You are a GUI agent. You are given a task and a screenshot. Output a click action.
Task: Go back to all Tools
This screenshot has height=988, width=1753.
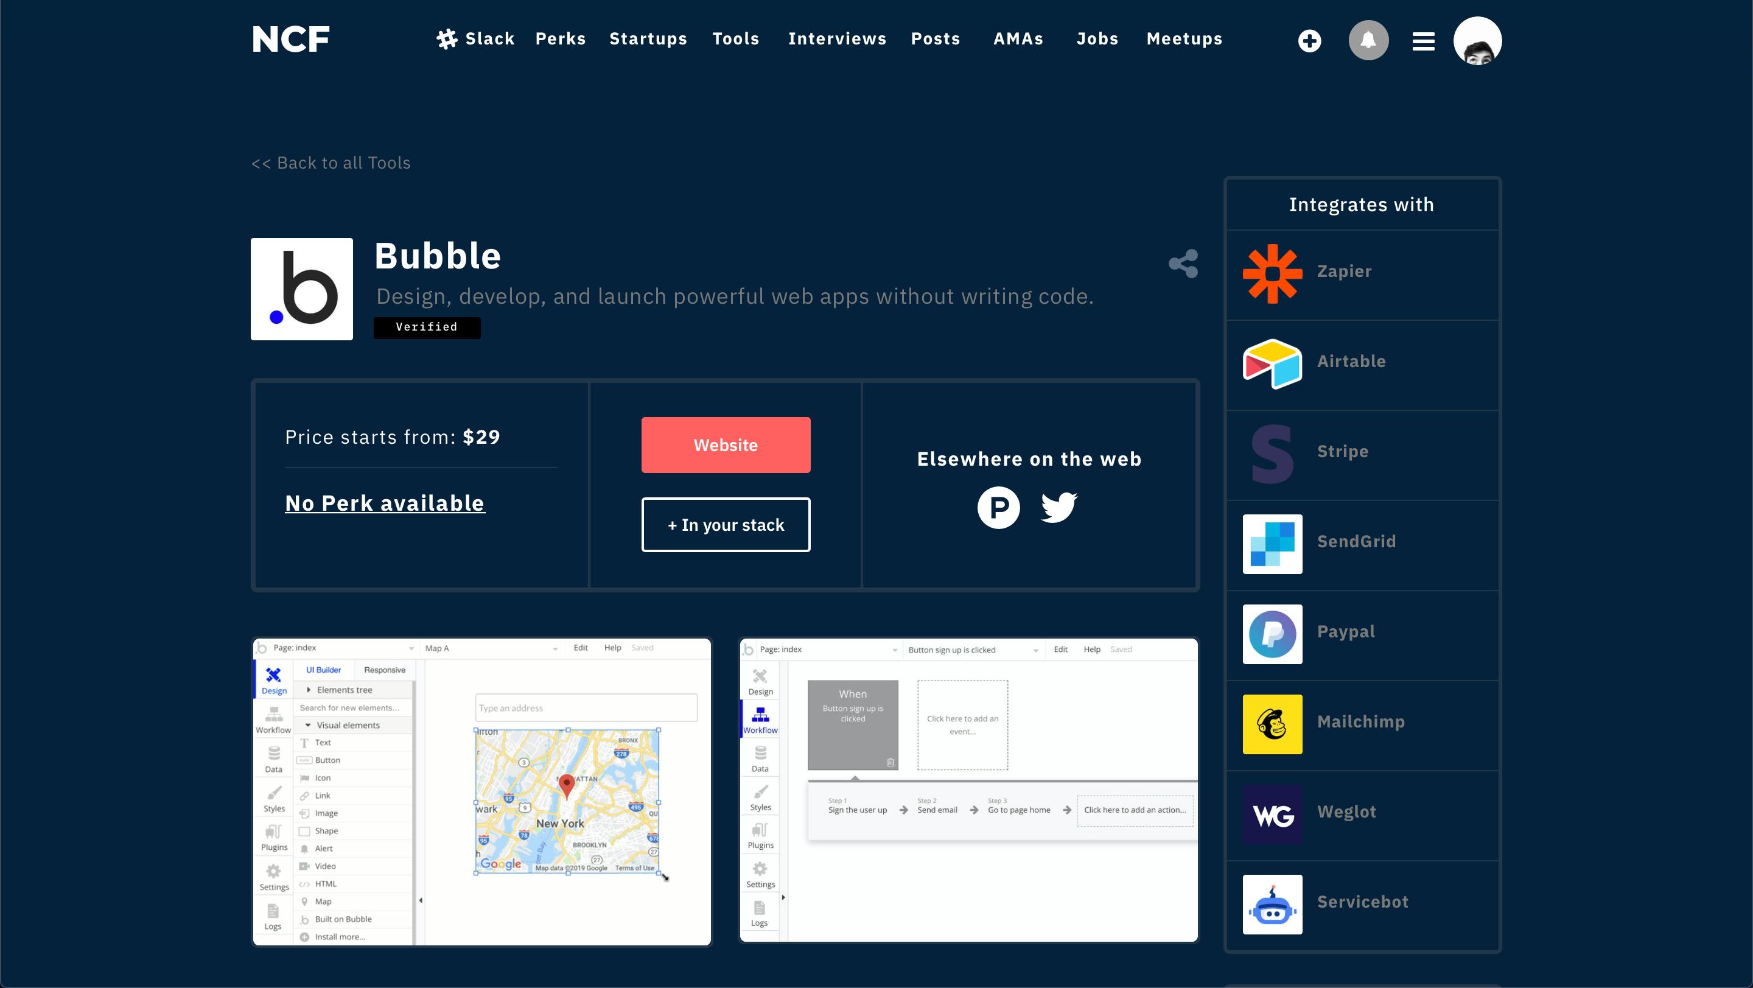pyautogui.click(x=331, y=163)
